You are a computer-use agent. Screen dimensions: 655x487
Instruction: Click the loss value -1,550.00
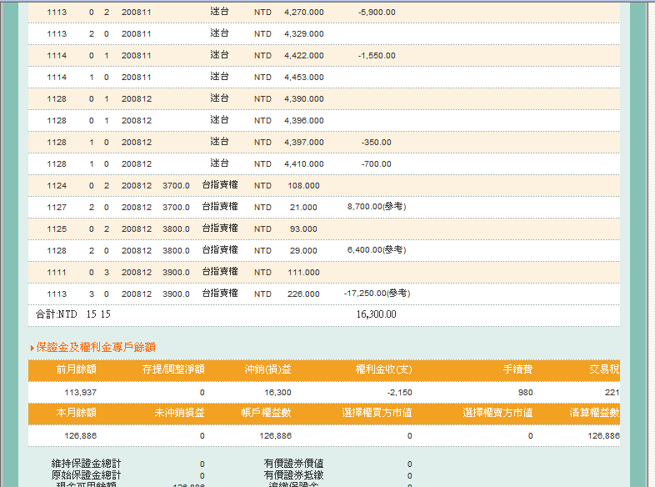[x=377, y=56]
